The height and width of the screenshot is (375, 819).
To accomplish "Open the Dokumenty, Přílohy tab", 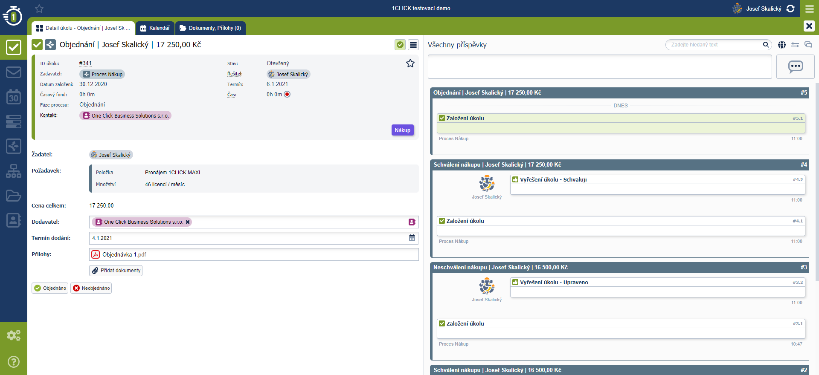I will 211,28.
